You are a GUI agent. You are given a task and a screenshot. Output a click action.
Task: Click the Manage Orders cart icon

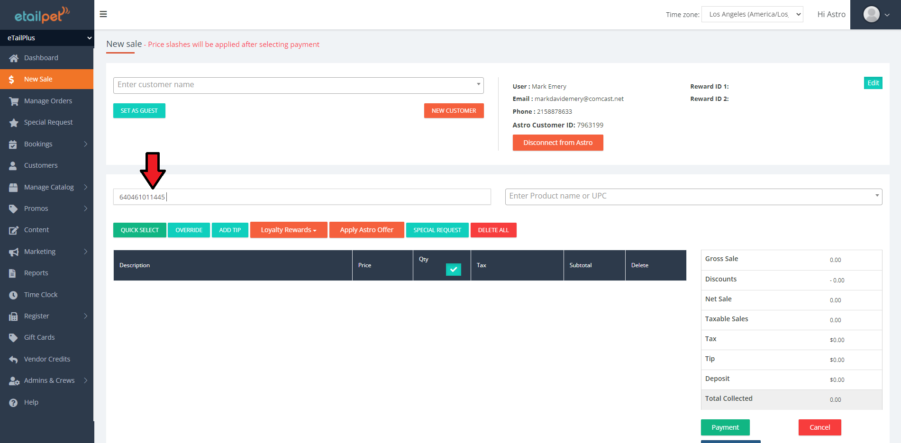click(13, 101)
